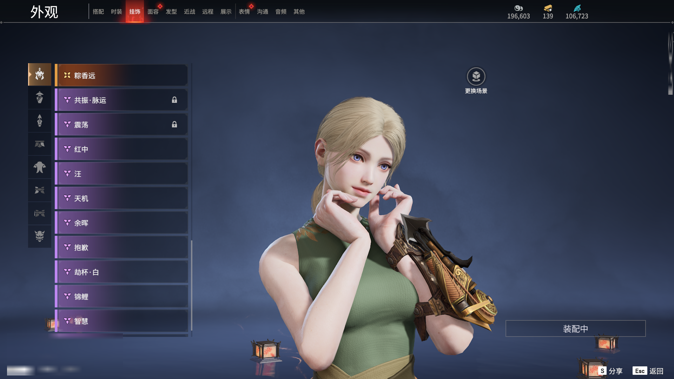Click the gold ingot add icon

548,8
